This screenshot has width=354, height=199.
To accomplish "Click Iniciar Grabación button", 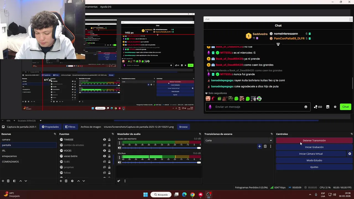I will [x=314, y=147].
